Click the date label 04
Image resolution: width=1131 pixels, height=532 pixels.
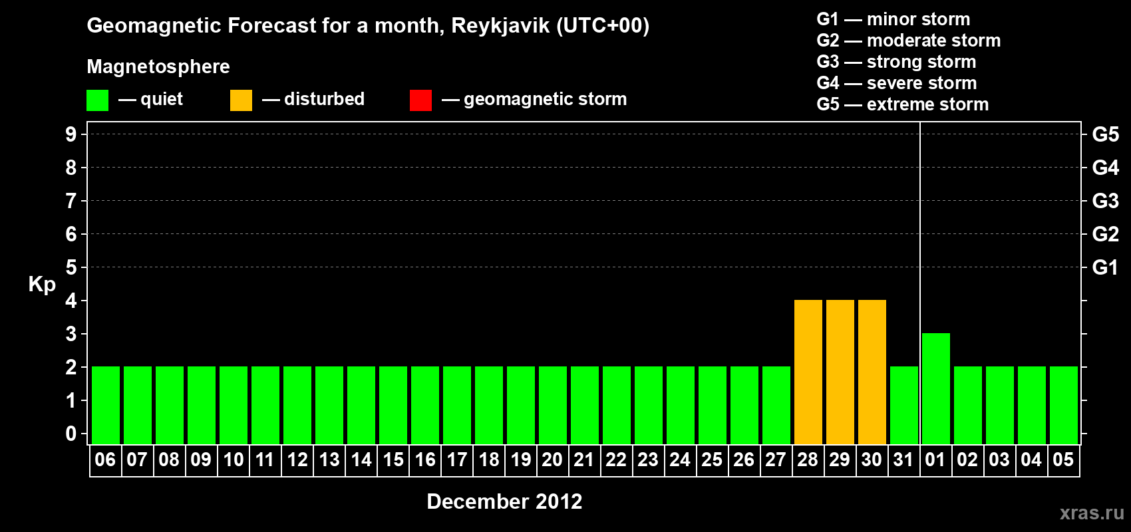1031,460
